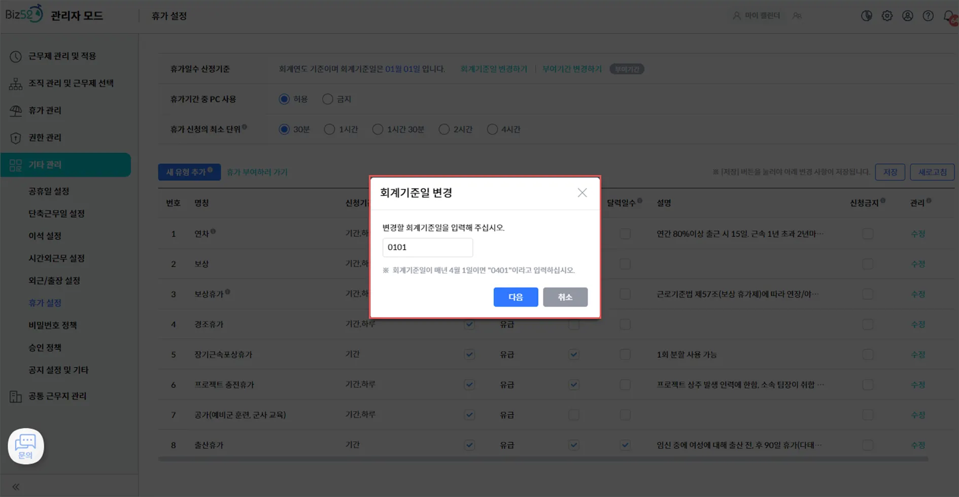Click info icon on 신청금지 column header
This screenshot has width=959, height=497.
pos(883,201)
